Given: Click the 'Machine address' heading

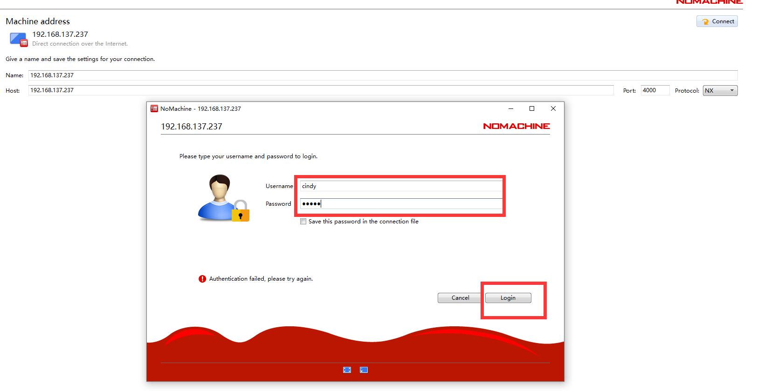Looking at the screenshot, I should (x=38, y=21).
